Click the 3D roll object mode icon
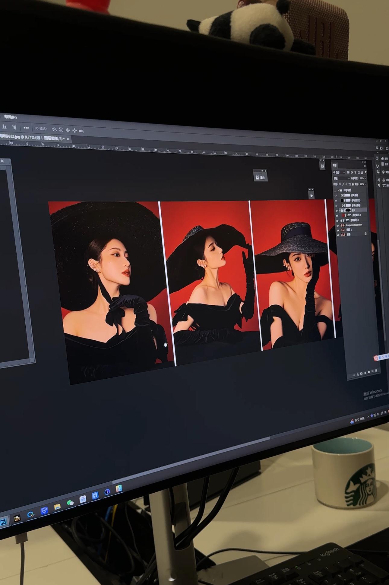Image resolution: width=389 pixels, height=585 pixels. point(61,130)
